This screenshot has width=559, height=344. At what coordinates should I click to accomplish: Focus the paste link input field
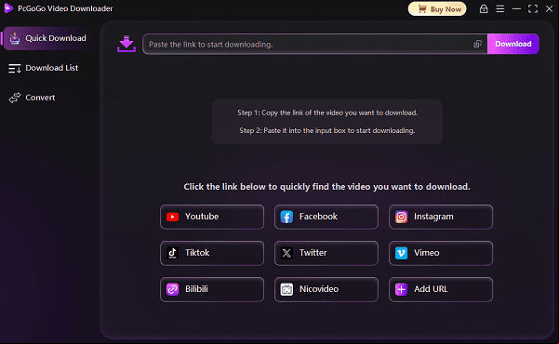coord(314,45)
